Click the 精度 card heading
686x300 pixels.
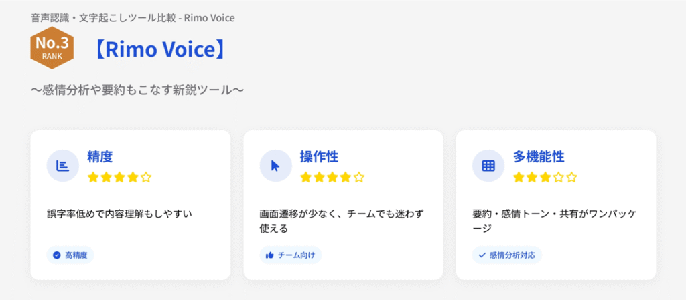pyautogui.click(x=100, y=157)
